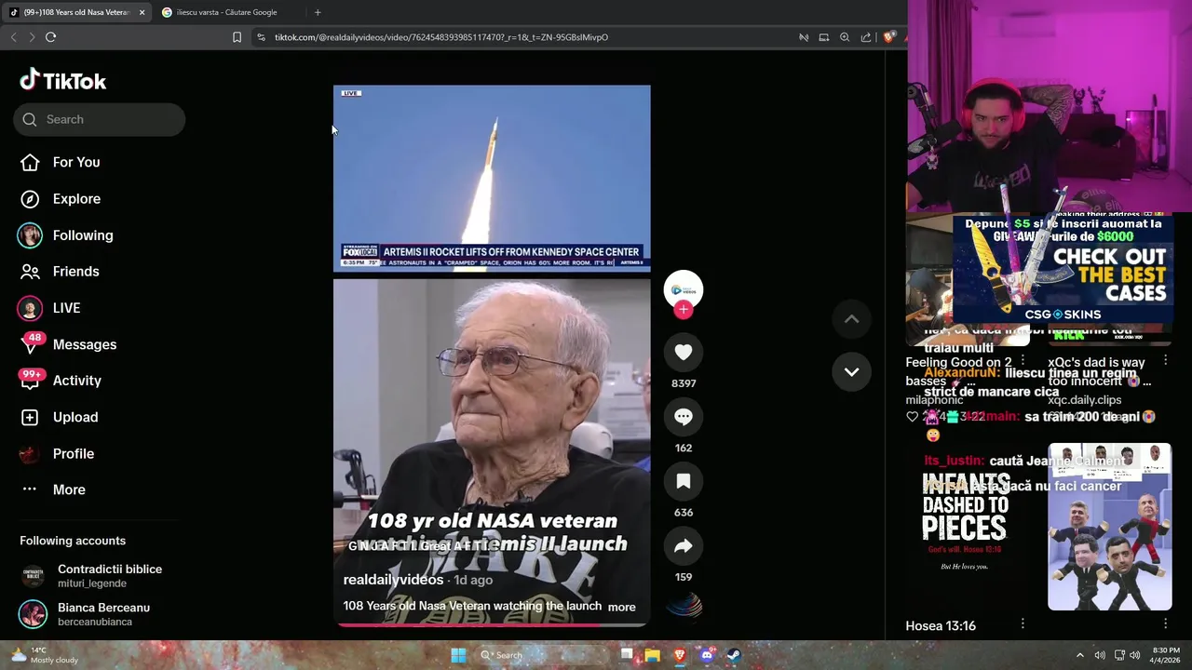Click the picture-in-picture icon in address bar
The height and width of the screenshot is (670, 1192).
(824, 37)
